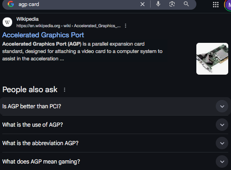Click the Google logo in search bar
The width and height of the screenshot is (231, 170).
coord(11,4)
